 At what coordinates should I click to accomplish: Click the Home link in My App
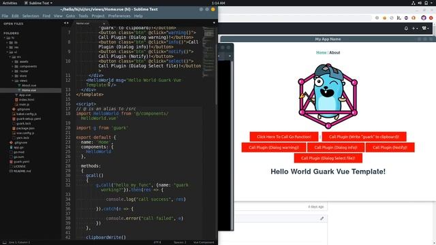click(x=321, y=52)
